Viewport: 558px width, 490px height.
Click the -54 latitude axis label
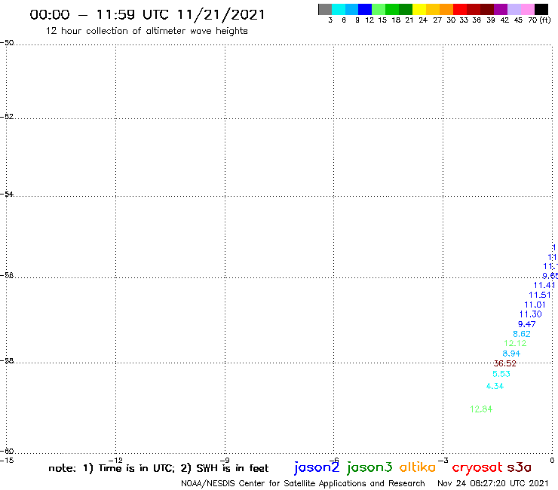(7, 194)
